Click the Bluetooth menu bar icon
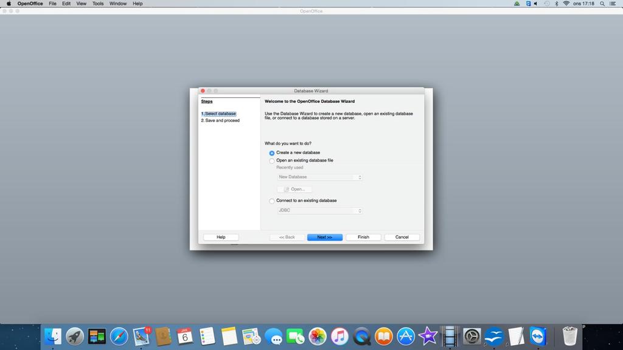 [x=556, y=4]
